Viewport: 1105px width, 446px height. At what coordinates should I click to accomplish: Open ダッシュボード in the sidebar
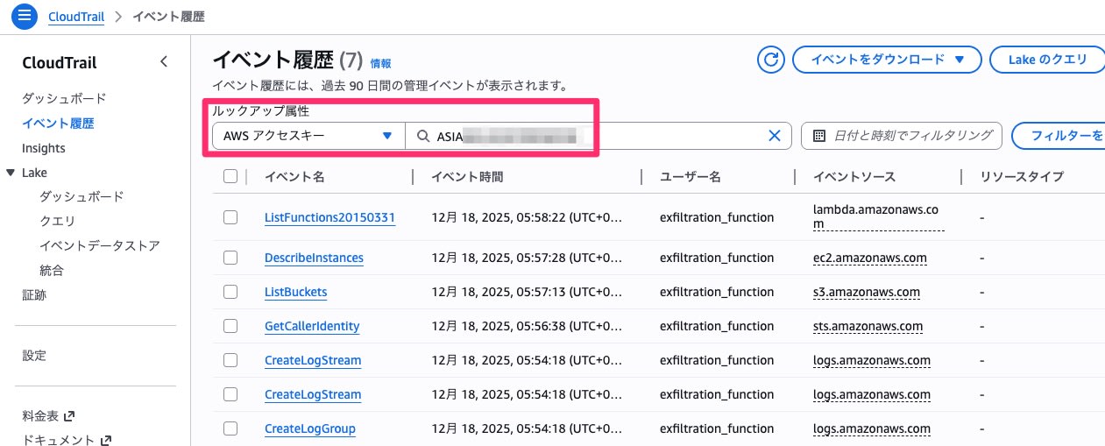pos(64,98)
